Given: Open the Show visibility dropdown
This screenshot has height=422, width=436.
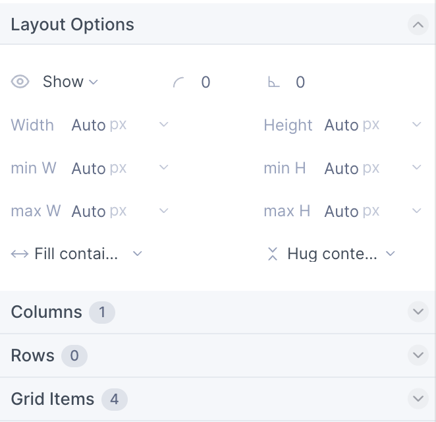Looking at the screenshot, I should tap(70, 82).
